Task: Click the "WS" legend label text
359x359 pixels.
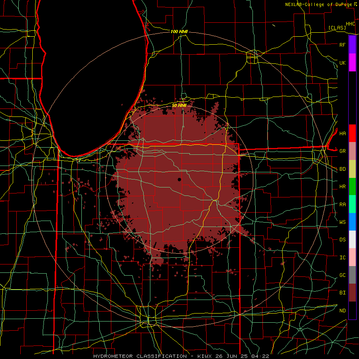Action: pyautogui.click(x=342, y=222)
